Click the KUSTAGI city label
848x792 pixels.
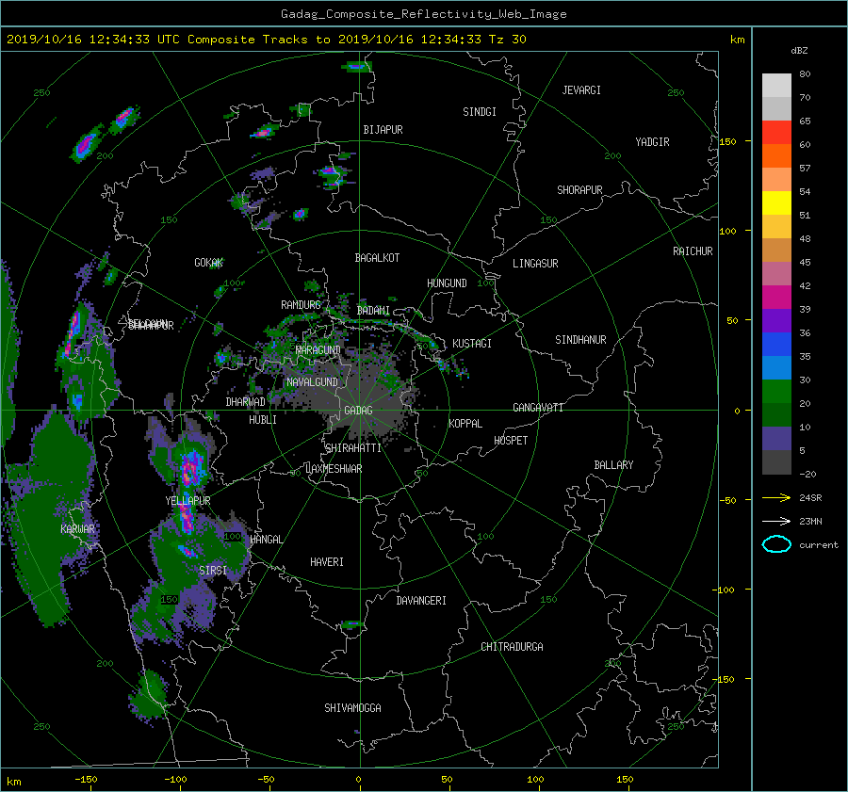click(x=472, y=344)
